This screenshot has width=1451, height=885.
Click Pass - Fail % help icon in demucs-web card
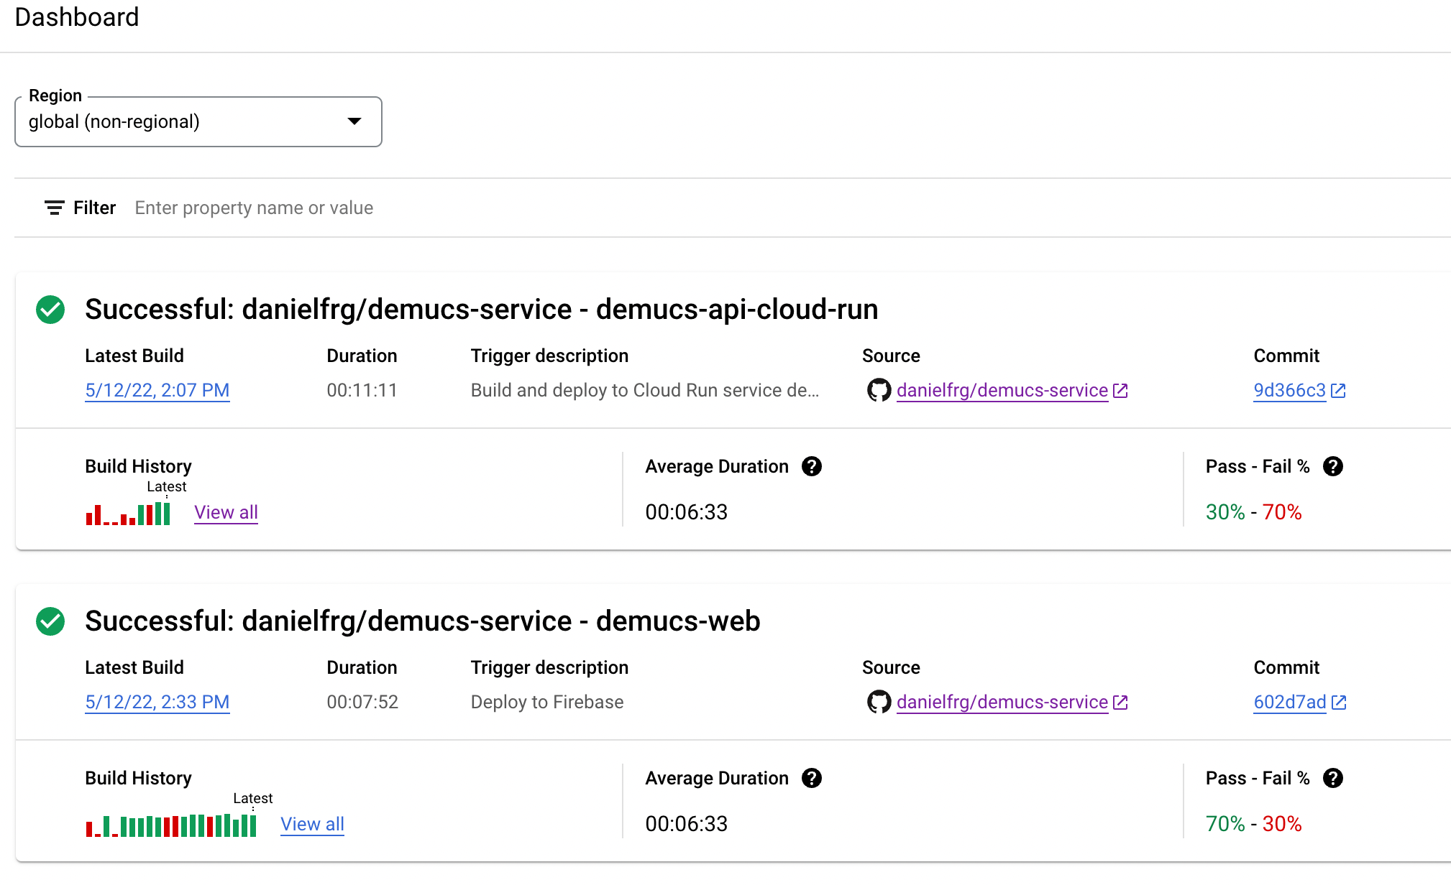click(1333, 778)
